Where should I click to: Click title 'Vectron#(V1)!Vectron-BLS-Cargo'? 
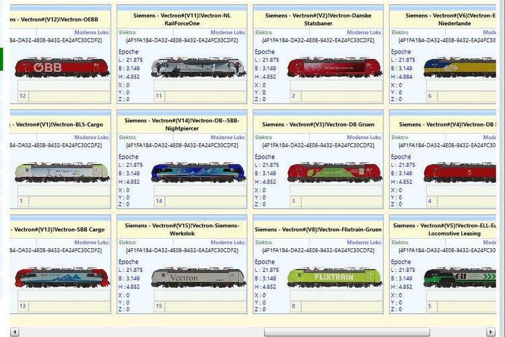[x=57, y=124]
